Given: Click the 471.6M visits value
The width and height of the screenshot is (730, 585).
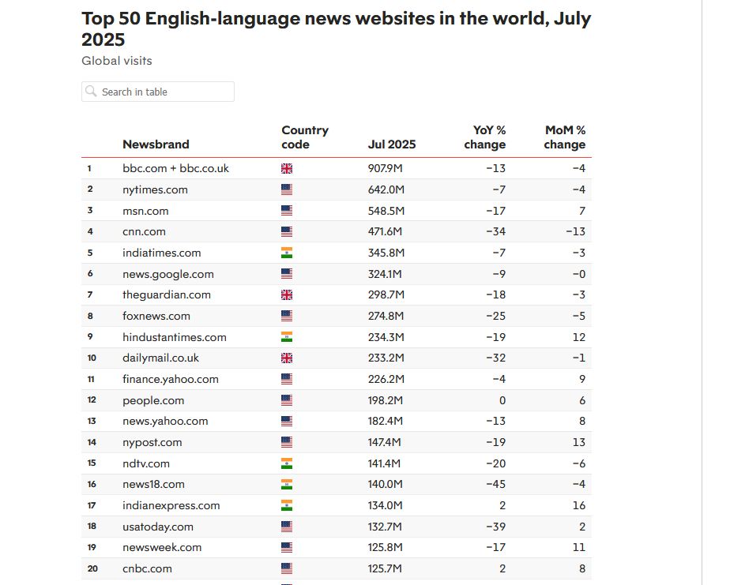Looking at the screenshot, I should pyautogui.click(x=385, y=232).
